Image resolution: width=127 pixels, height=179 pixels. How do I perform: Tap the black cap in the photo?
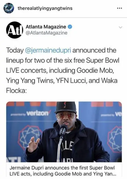(66, 107)
